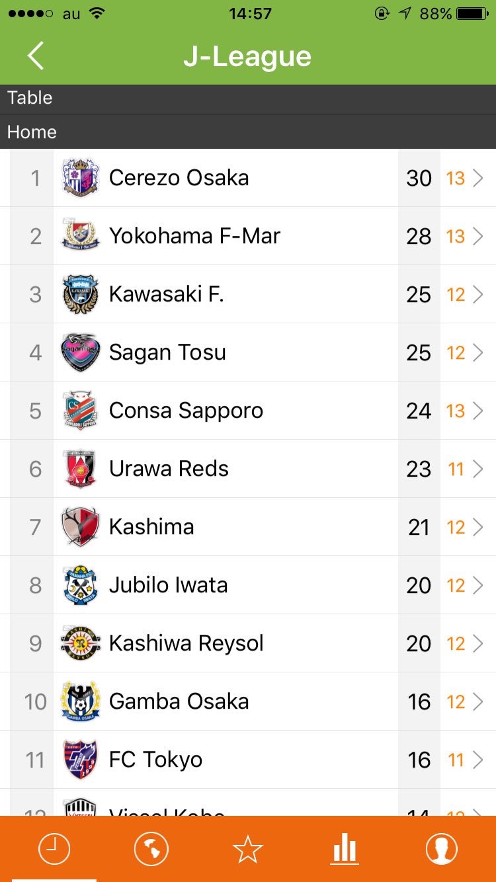Screen dimensions: 496x882
Task: Open the Consa Sapporo team entry
Action: pyautogui.click(x=186, y=411)
